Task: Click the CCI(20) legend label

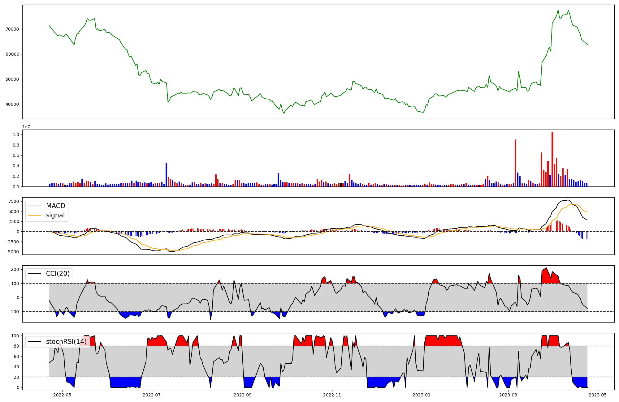Action: [58, 274]
